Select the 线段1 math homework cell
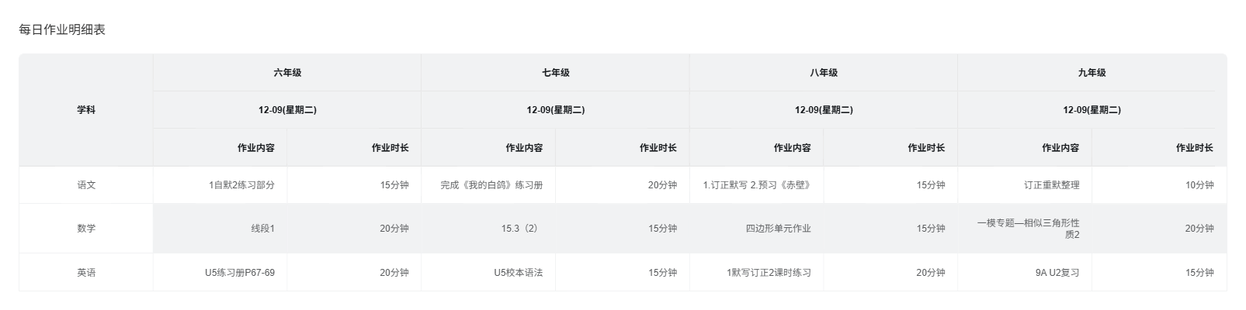This screenshot has height=310, width=1246. [262, 229]
